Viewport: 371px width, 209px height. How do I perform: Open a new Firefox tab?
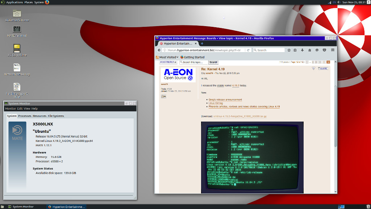coord(202,44)
